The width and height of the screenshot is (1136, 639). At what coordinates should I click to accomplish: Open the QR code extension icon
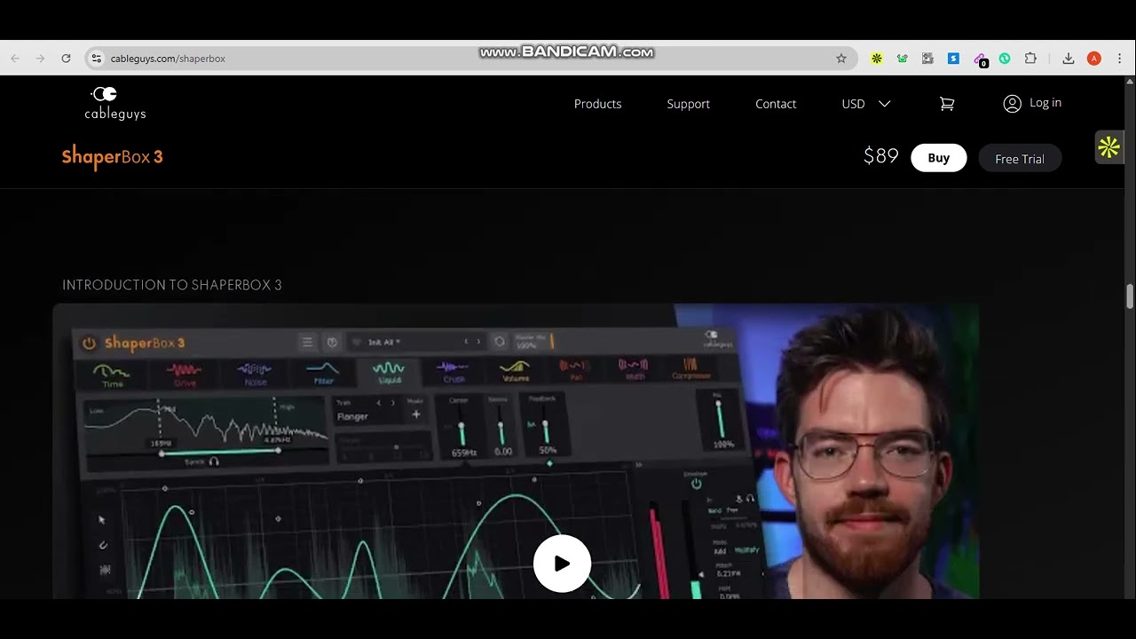(x=927, y=59)
